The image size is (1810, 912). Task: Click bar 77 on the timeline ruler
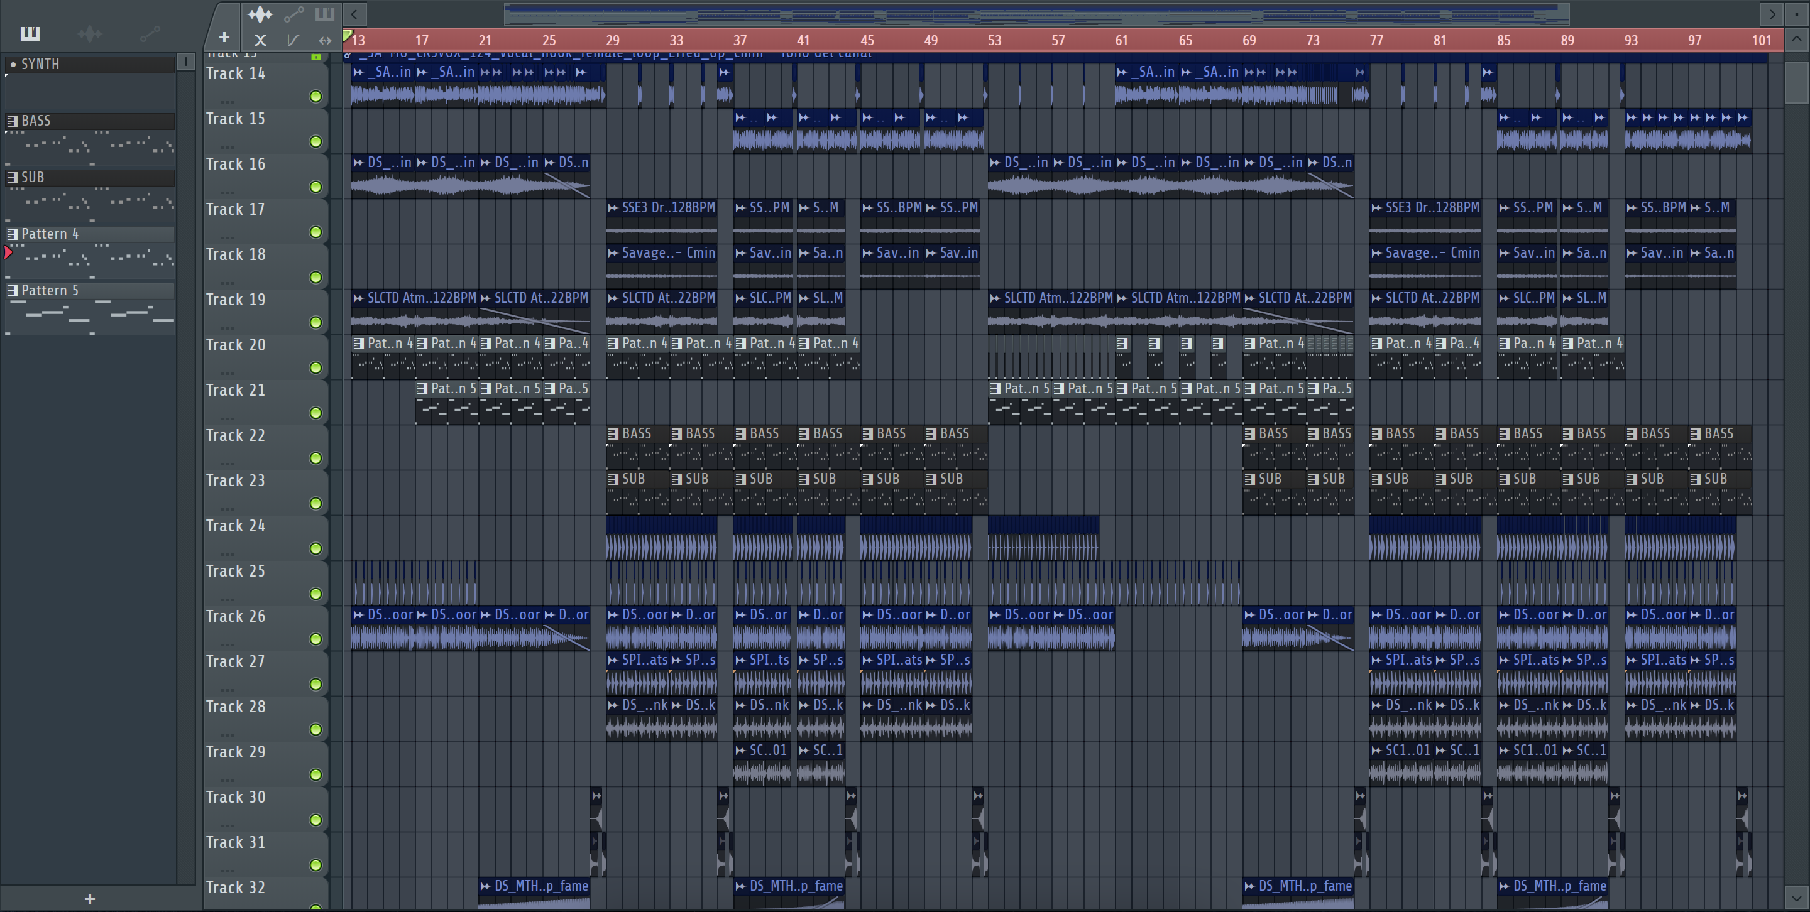pyautogui.click(x=1376, y=40)
